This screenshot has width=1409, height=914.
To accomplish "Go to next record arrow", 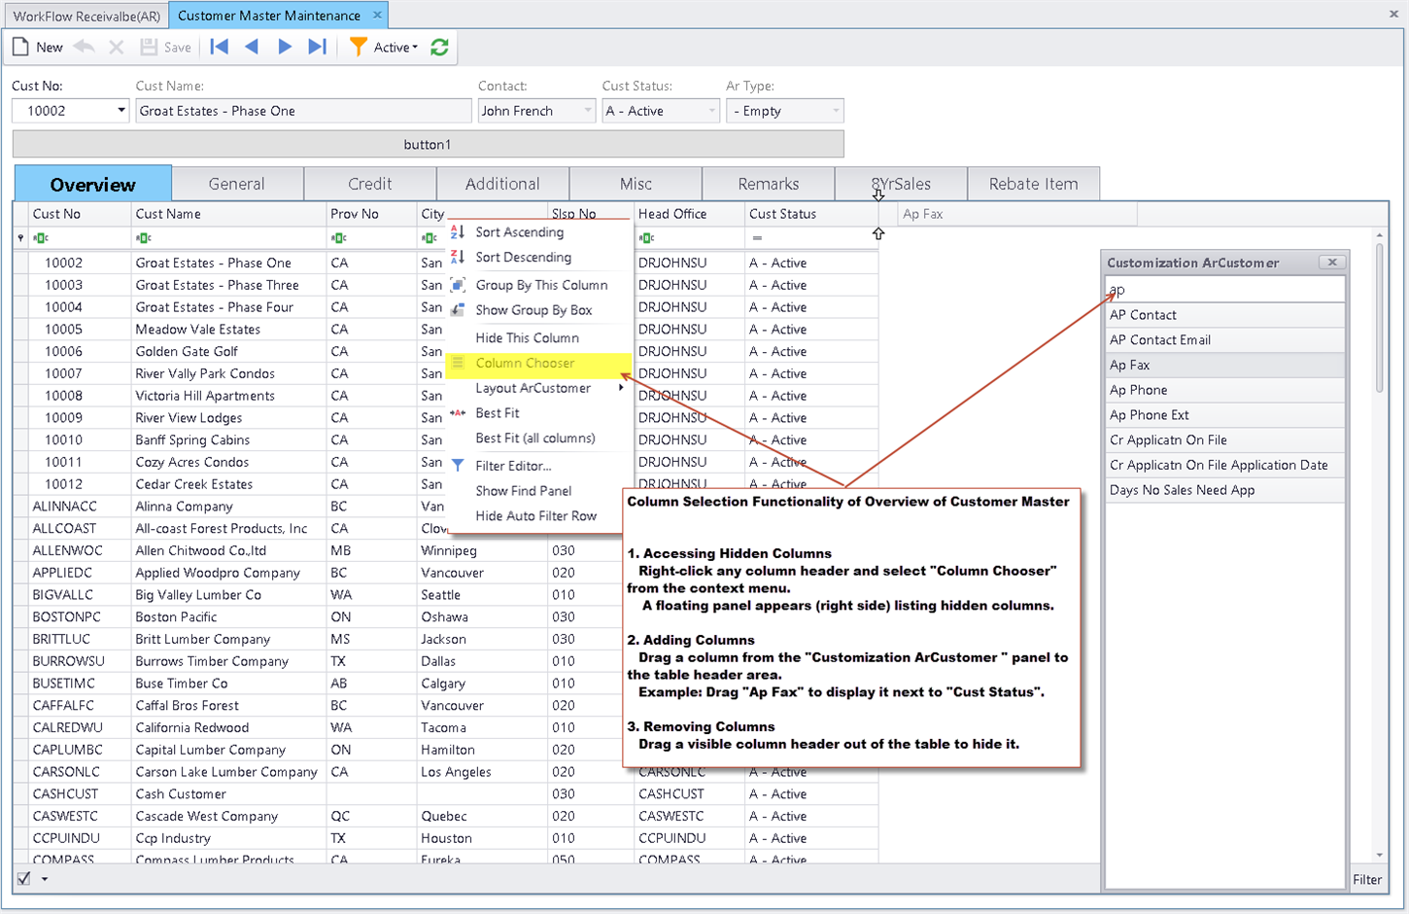I will [x=285, y=47].
